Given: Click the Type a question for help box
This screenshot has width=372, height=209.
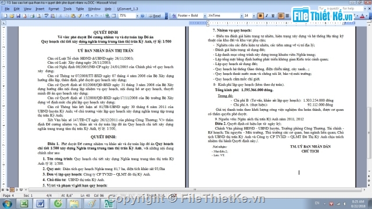Looking at the screenshot, I should point(342,9).
